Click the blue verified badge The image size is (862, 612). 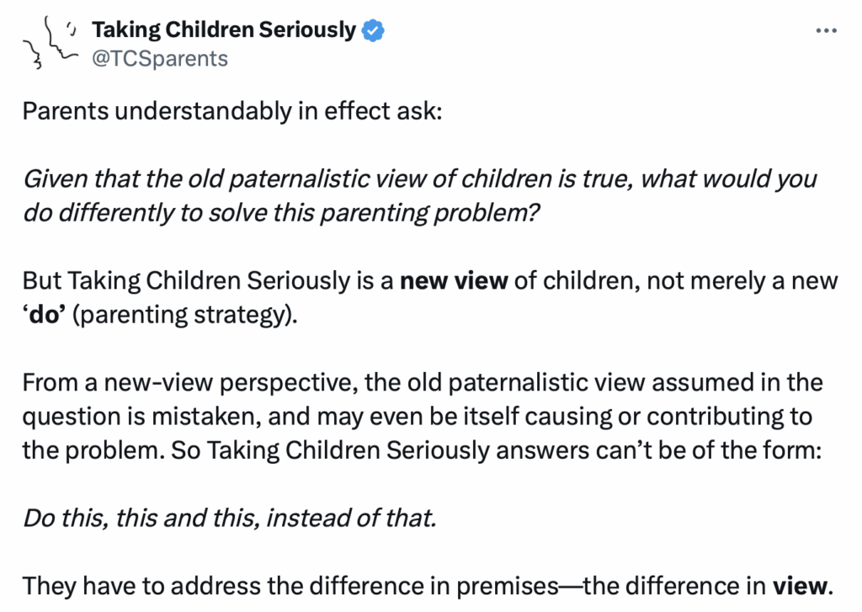(x=373, y=30)
